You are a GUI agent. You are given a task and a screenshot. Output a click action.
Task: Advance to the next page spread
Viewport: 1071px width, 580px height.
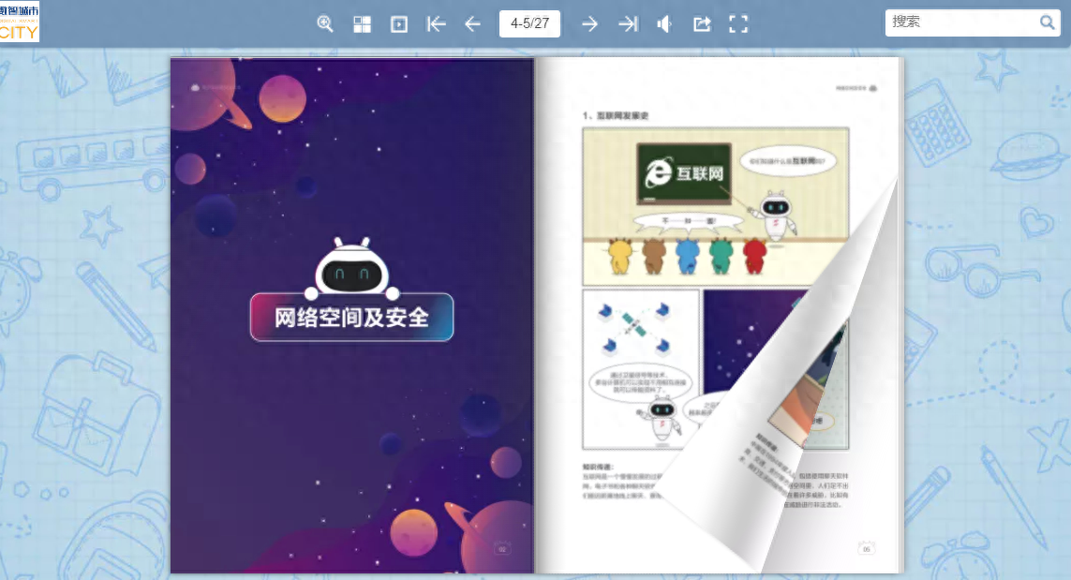click(589, 23)
